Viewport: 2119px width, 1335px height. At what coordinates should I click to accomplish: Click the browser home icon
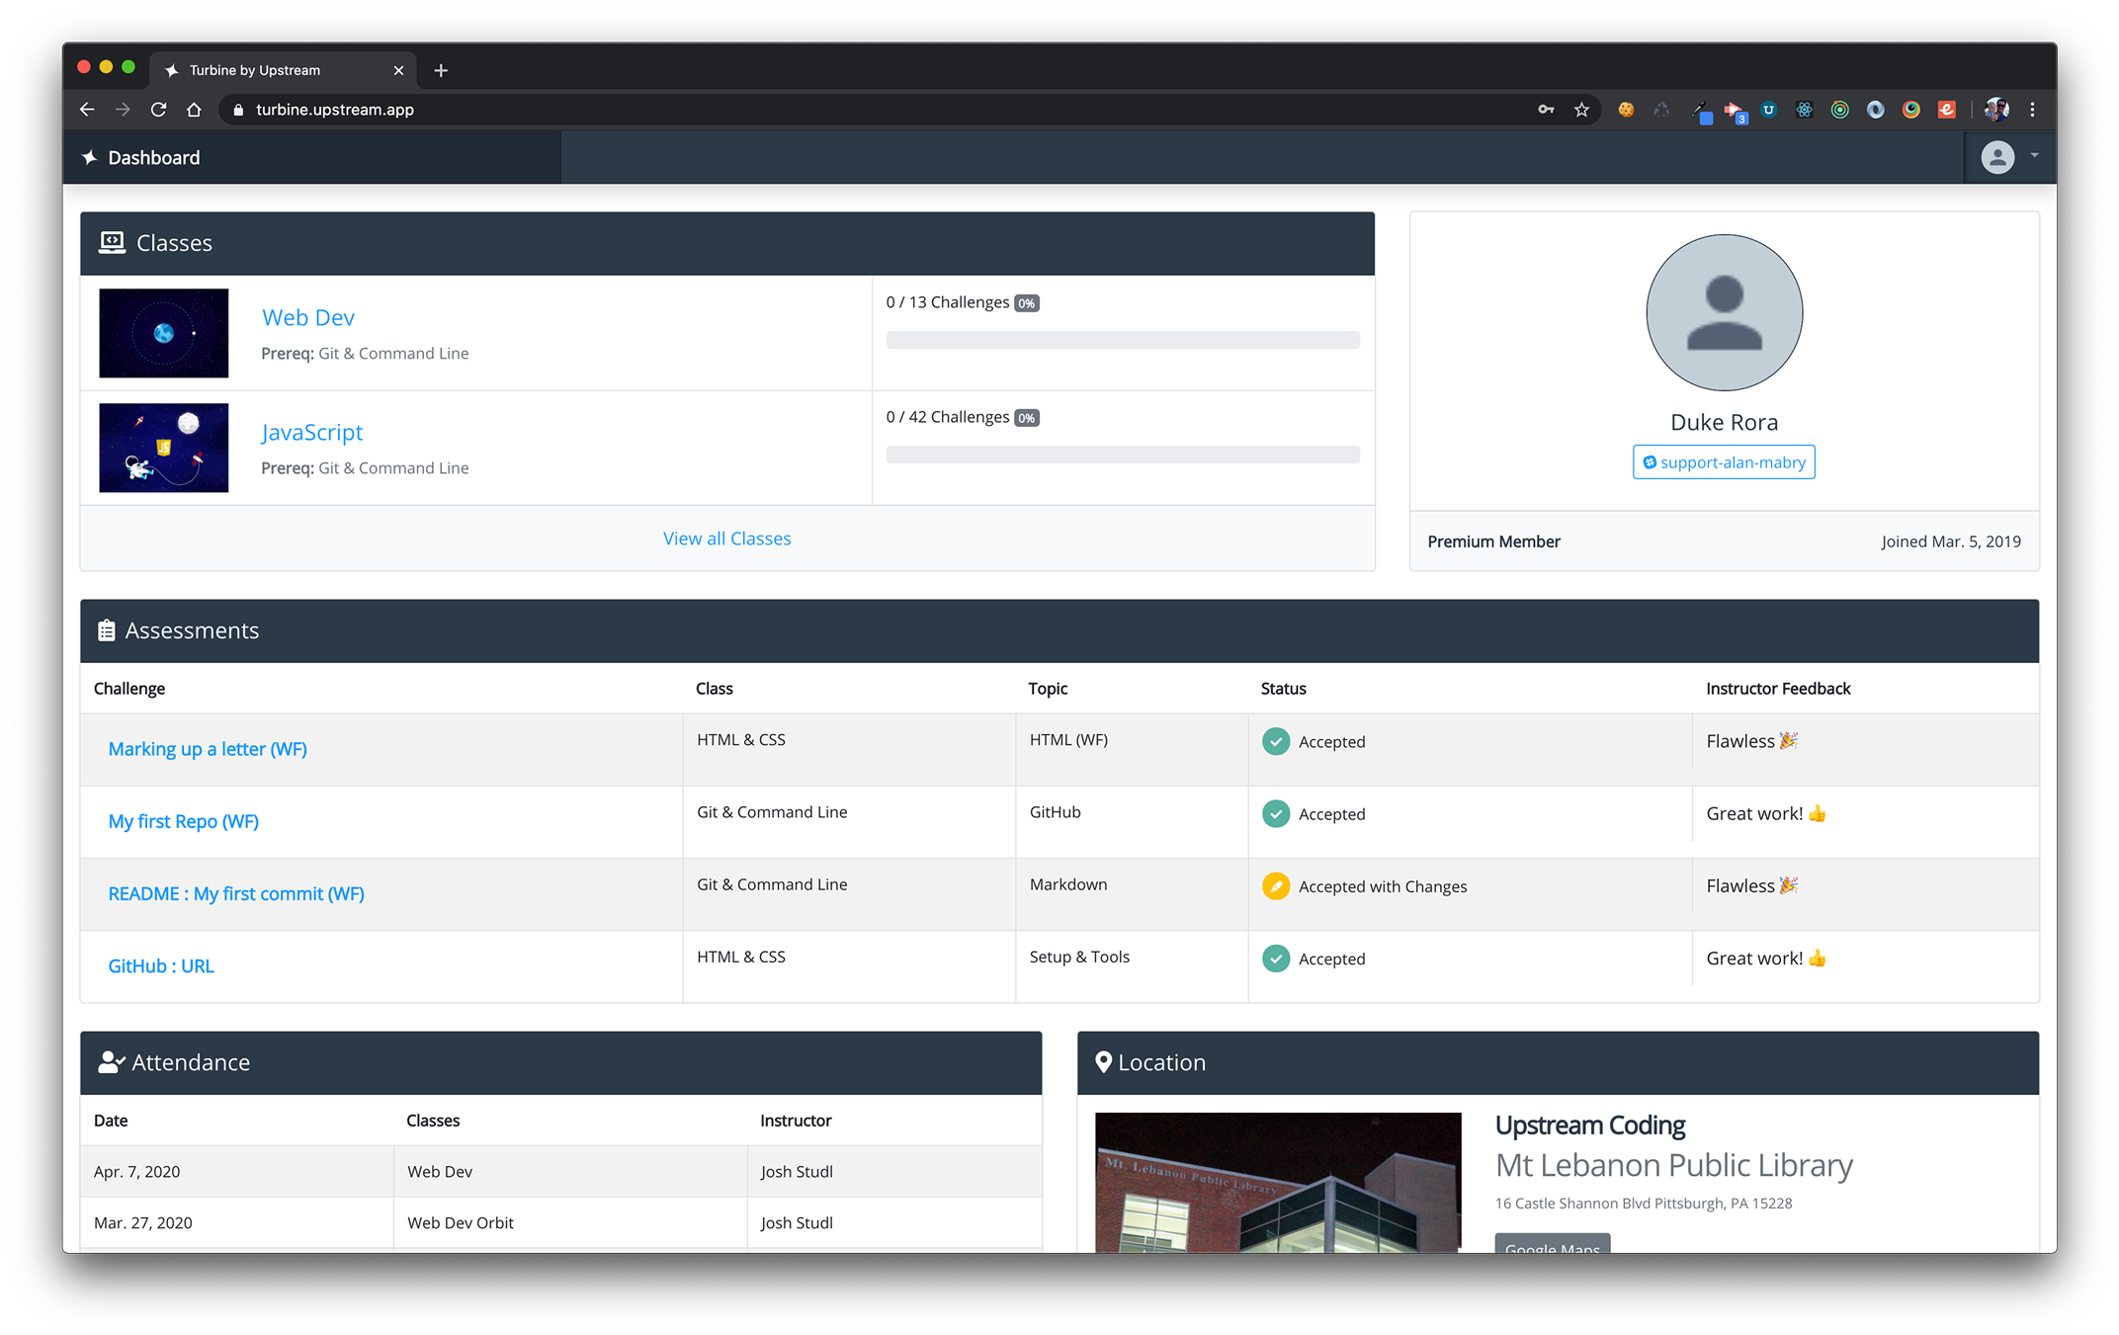194,110
